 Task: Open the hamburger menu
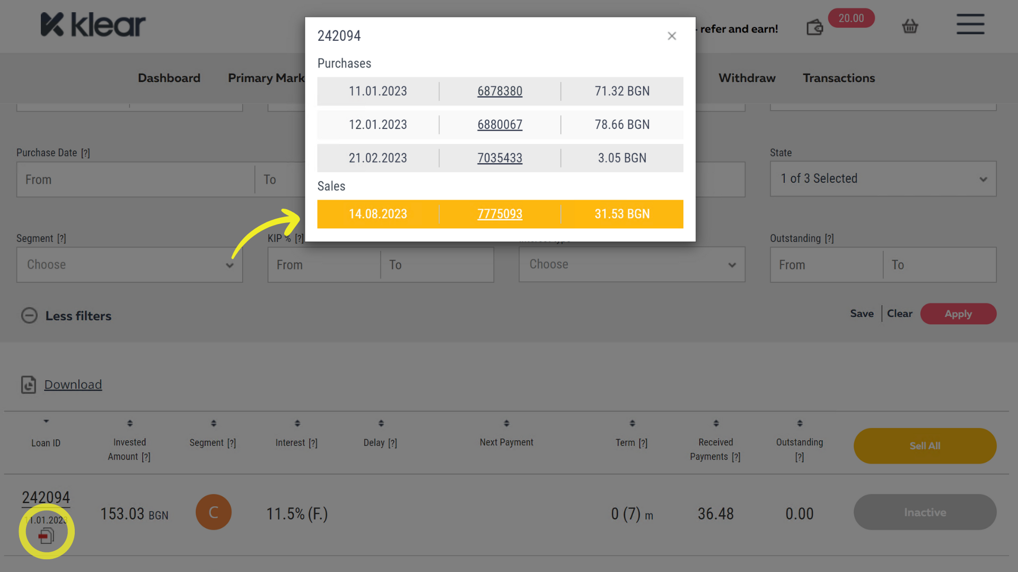[970, 24]
